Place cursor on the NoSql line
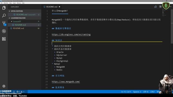Image resolution: width=173 pixels, height=97 pixels. [57, 64]
